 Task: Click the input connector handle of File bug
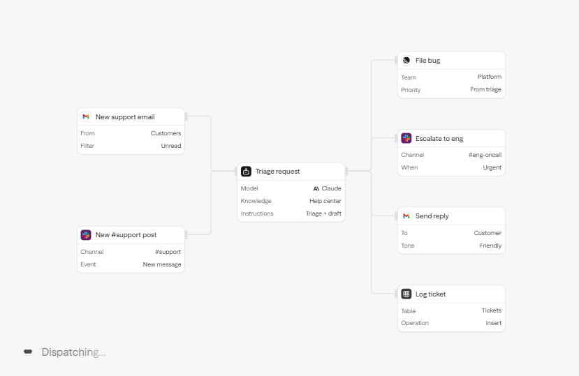tap(396, 60)
